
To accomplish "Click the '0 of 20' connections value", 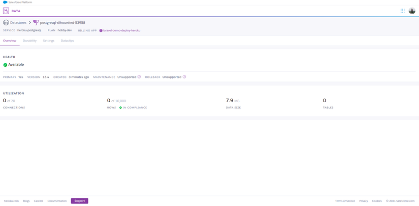I will 9,101.
